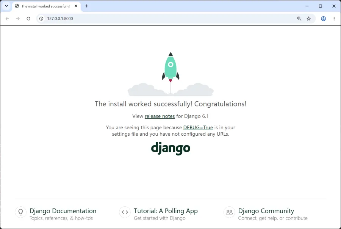Close the browser window

point(334,6)
